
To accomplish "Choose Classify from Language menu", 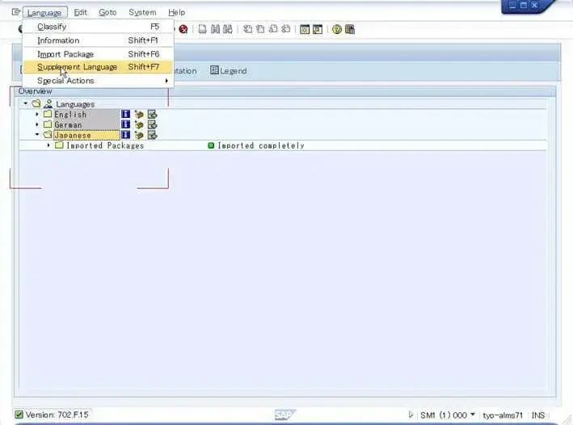I will pos(98,27).
